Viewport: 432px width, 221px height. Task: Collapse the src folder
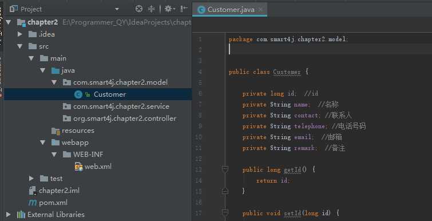point(19,46)
